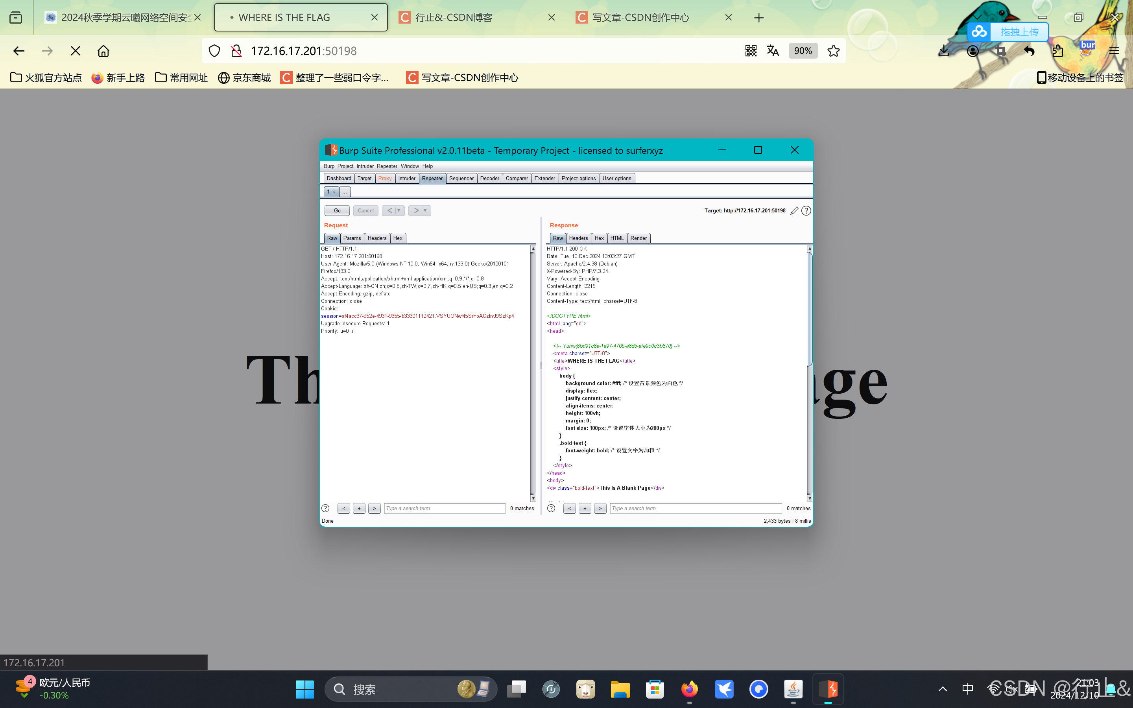
Task: Click the tracking protection shield icon
Action: [x=214, y=51]
